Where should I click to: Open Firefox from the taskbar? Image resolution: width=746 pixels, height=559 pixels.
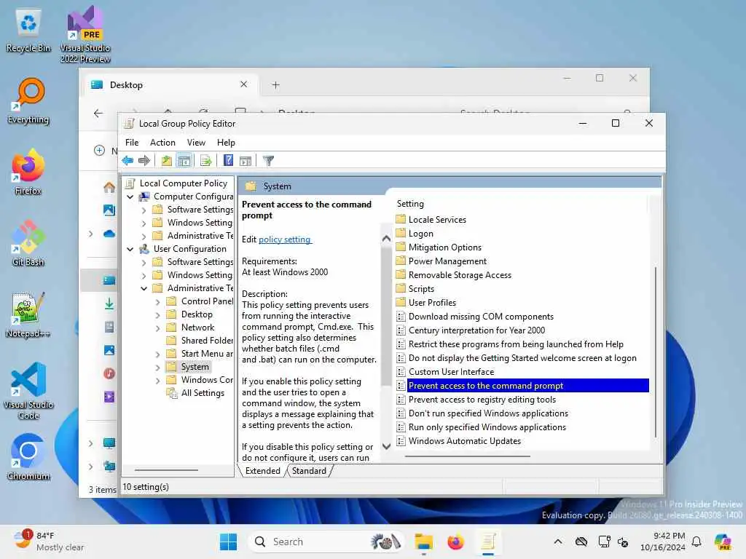pos(456,542)
